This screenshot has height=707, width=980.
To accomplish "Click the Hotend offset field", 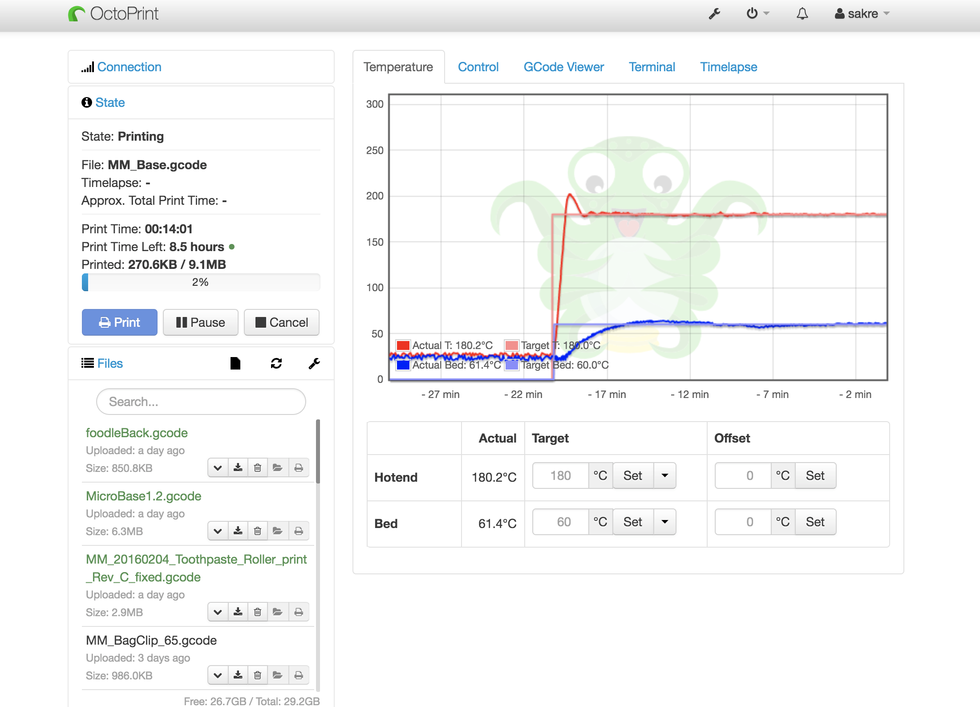I will click(x=743, y=475).
